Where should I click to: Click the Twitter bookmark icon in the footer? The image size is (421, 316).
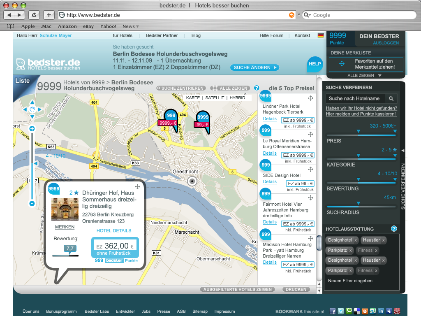(342, 311)
